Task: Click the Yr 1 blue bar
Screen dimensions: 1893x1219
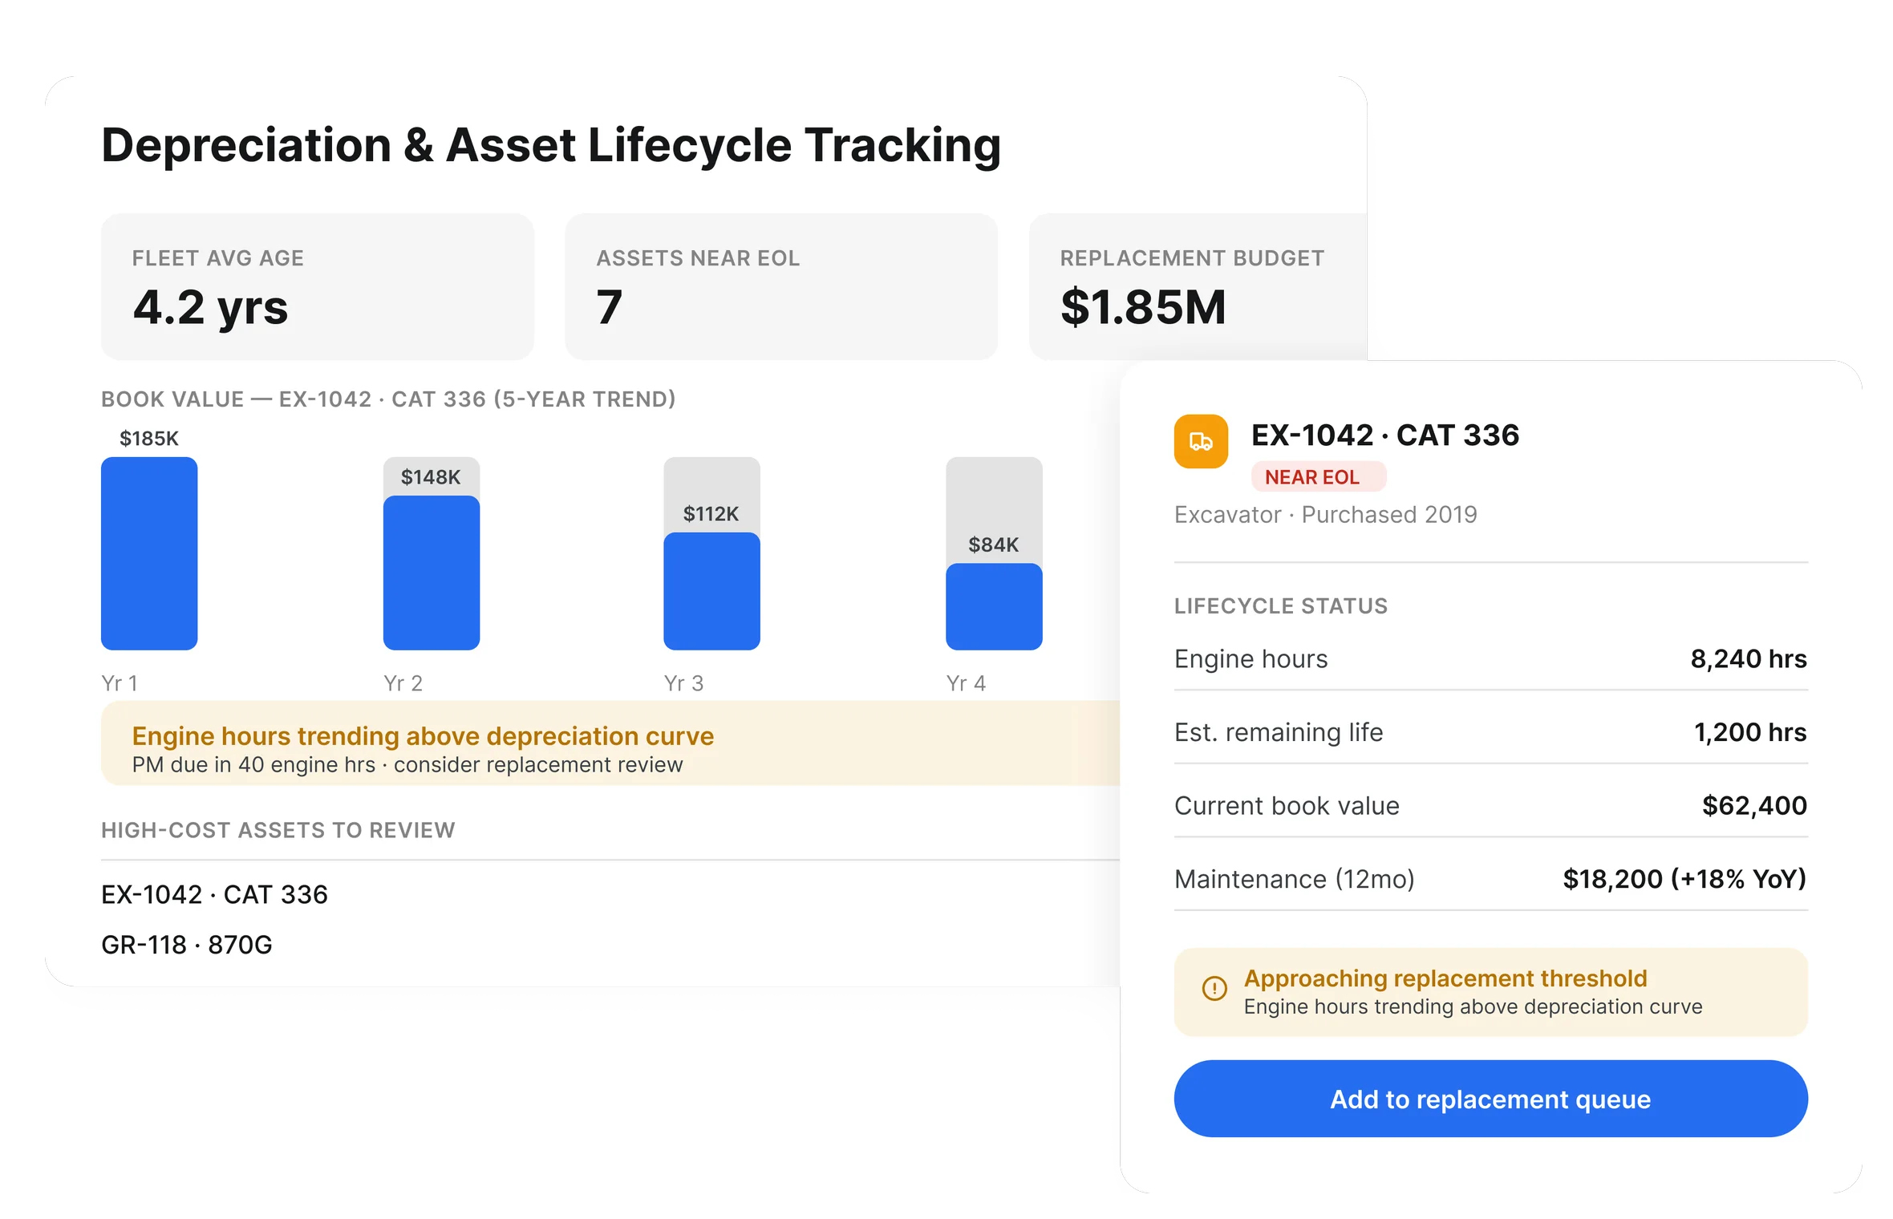Action: point(149,553)
